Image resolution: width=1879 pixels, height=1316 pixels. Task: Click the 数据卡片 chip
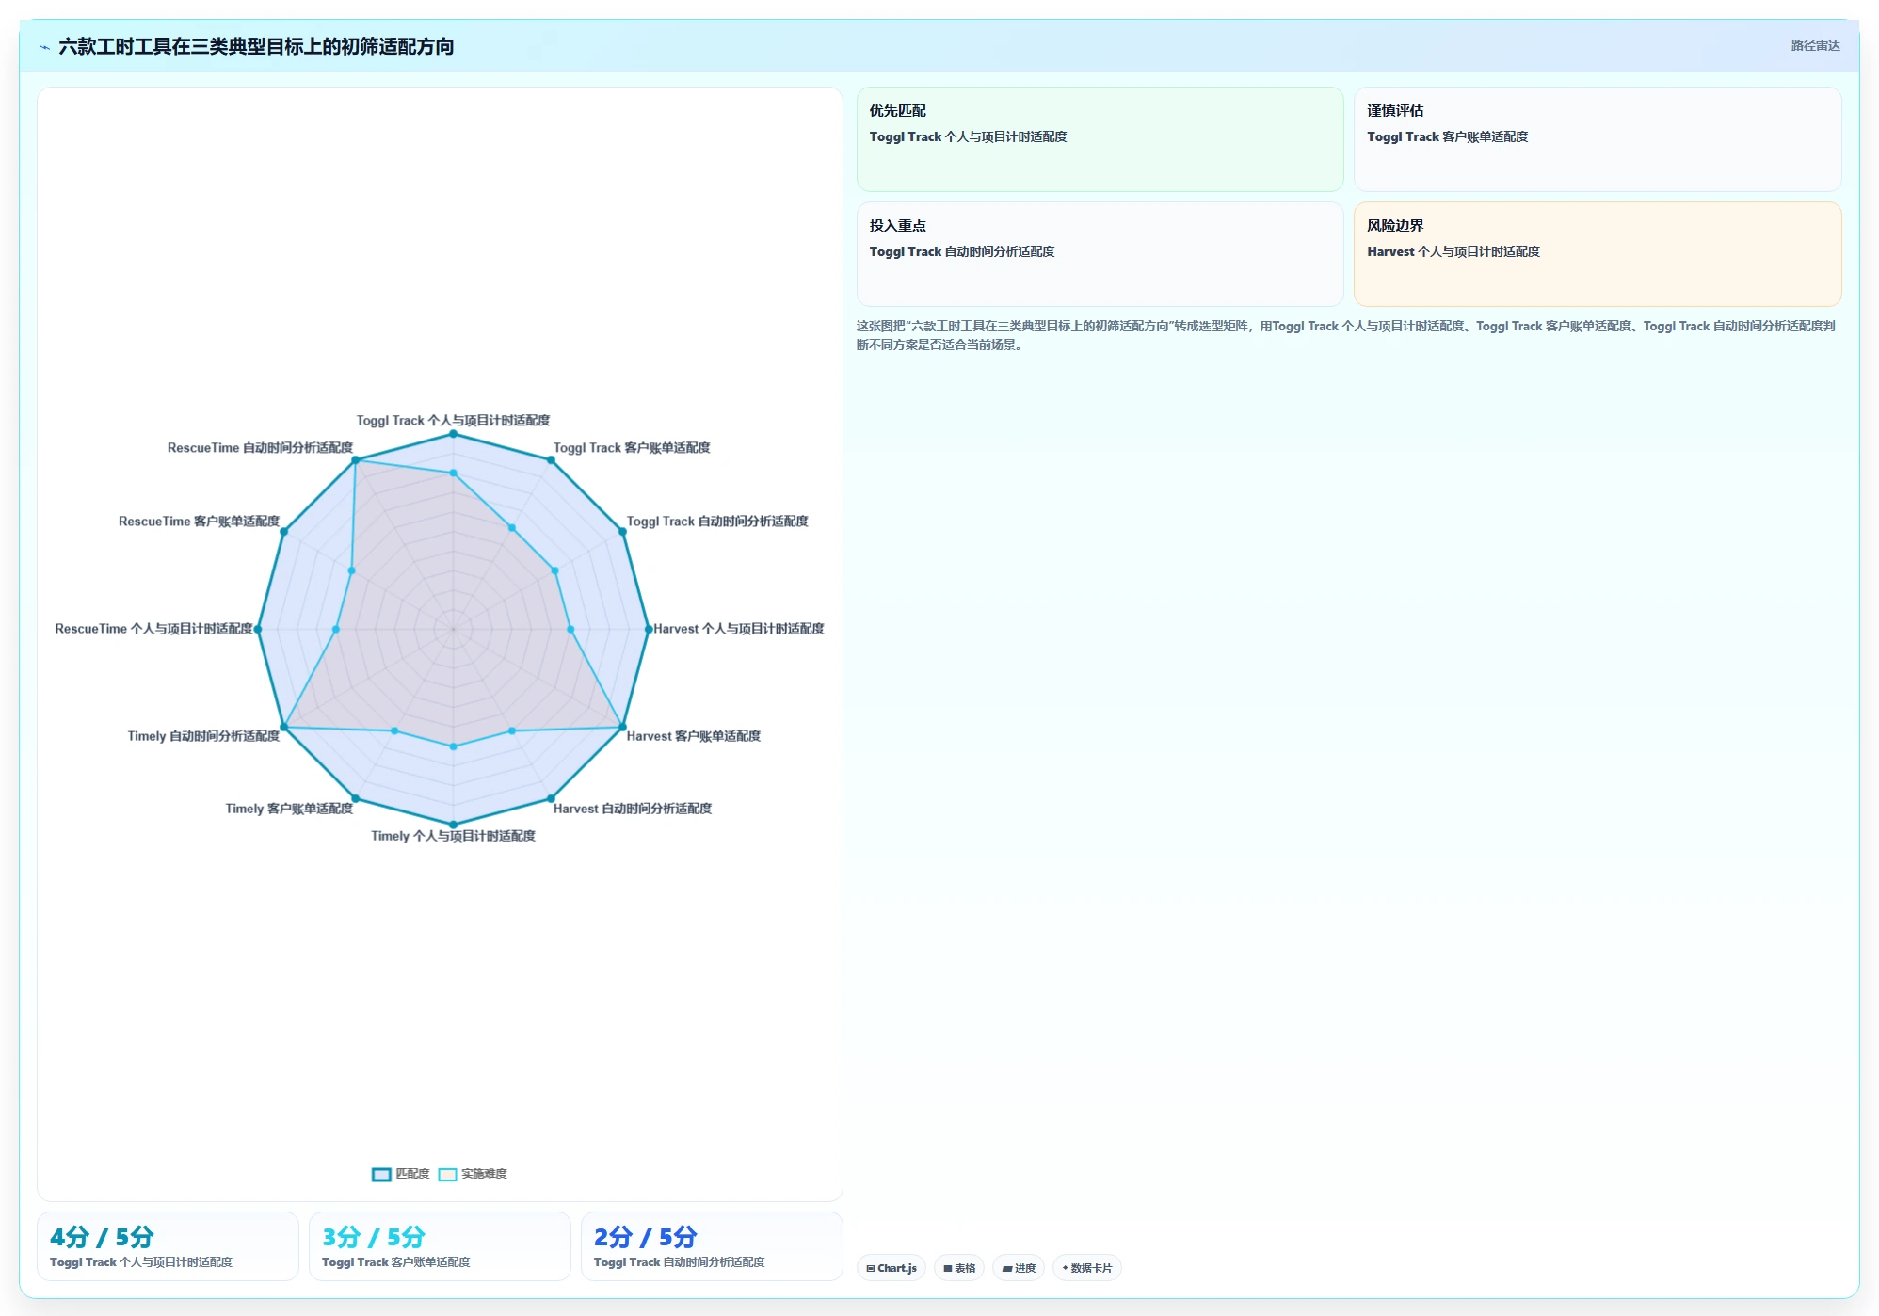[1087, 1268]
